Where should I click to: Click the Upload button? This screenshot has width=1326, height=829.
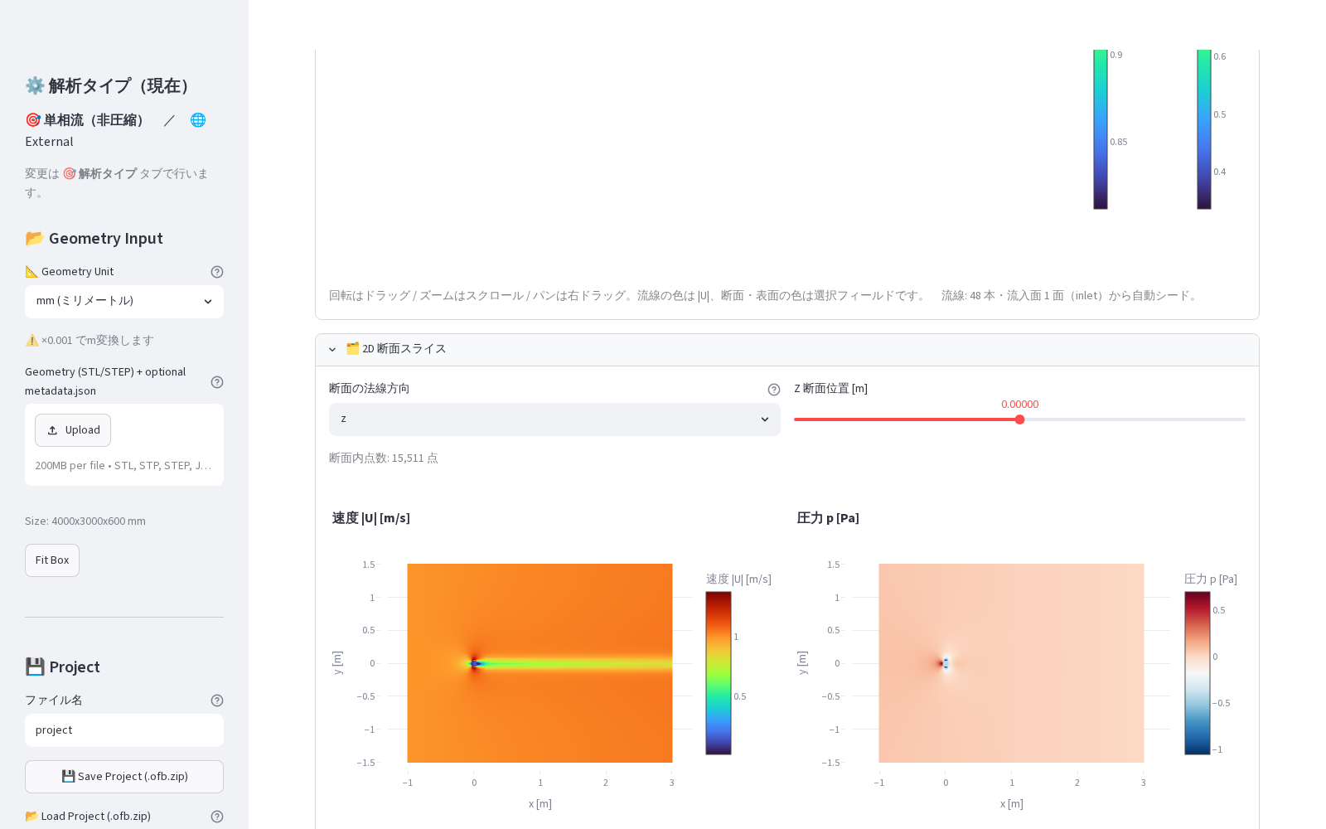pyautogui.click(x=73, y=430)
